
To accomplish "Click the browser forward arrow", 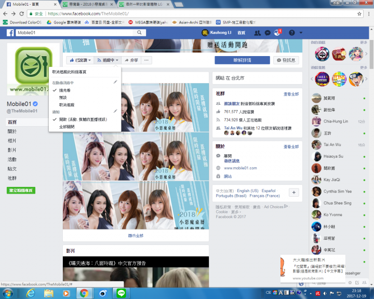I will (x=14, y=13).
